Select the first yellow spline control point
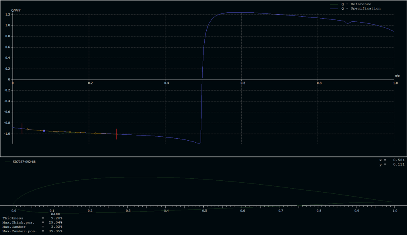 point(27,129)
